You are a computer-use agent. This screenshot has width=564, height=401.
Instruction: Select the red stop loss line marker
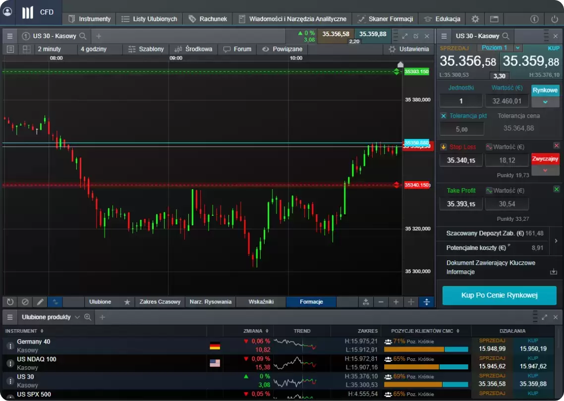(x=396, y=185)
